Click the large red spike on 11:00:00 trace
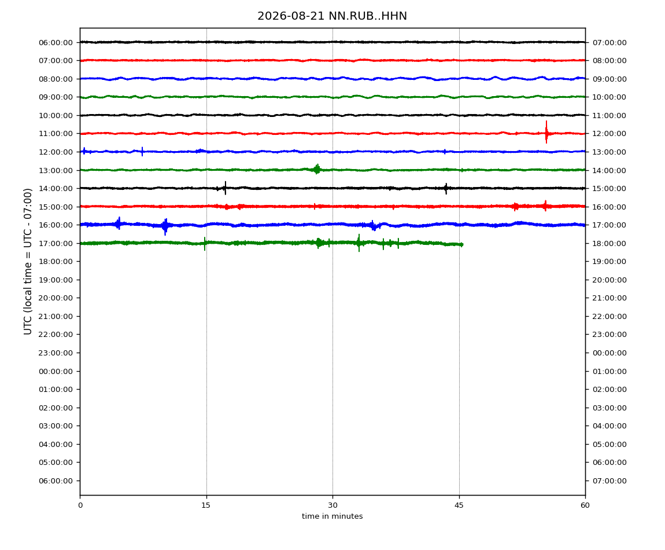665x550 pixels. (546, 133)
